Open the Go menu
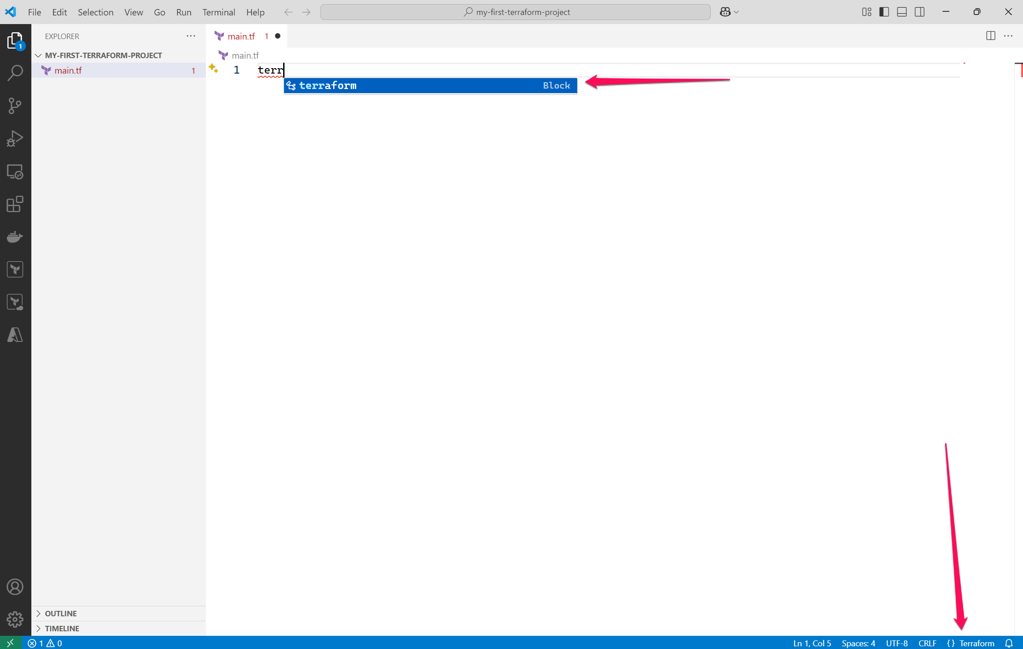Screen dimensions: 1023x649 pyautogui.click(x=160, y=12)
